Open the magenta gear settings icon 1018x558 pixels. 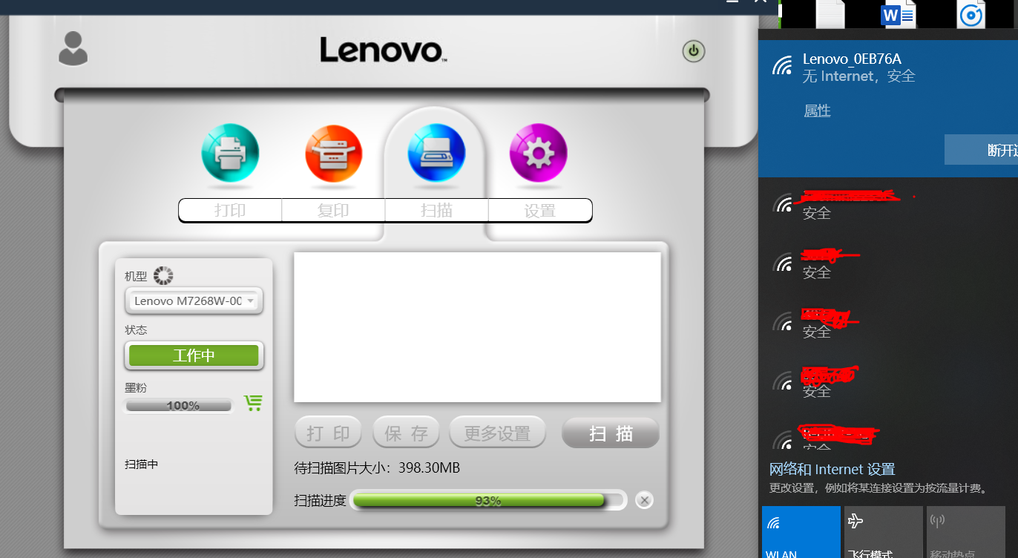coord(538,153)
